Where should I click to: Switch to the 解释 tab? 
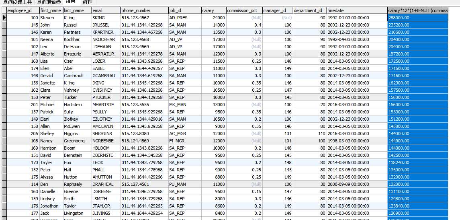(x=87, y=2)
